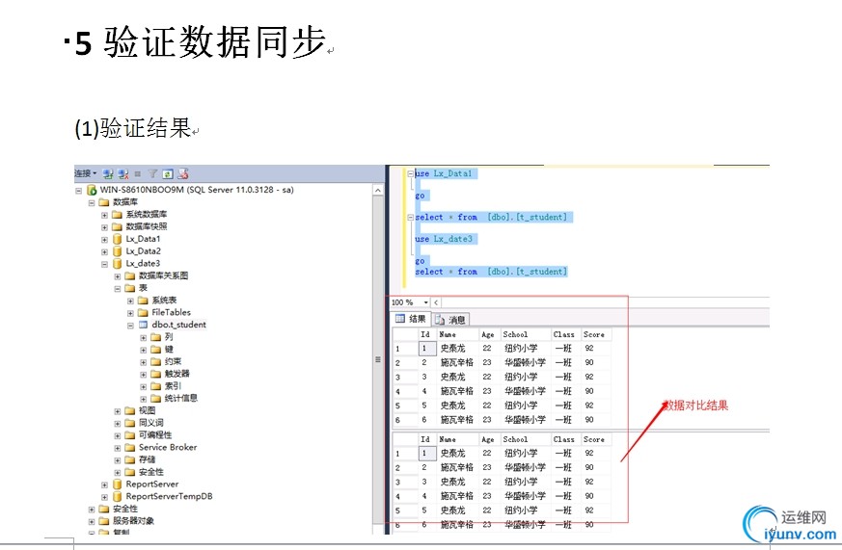This screenshot has height=550, width=842.
Task: Click the grey Stop square toolbar icon
Action: tap(138, 173)
